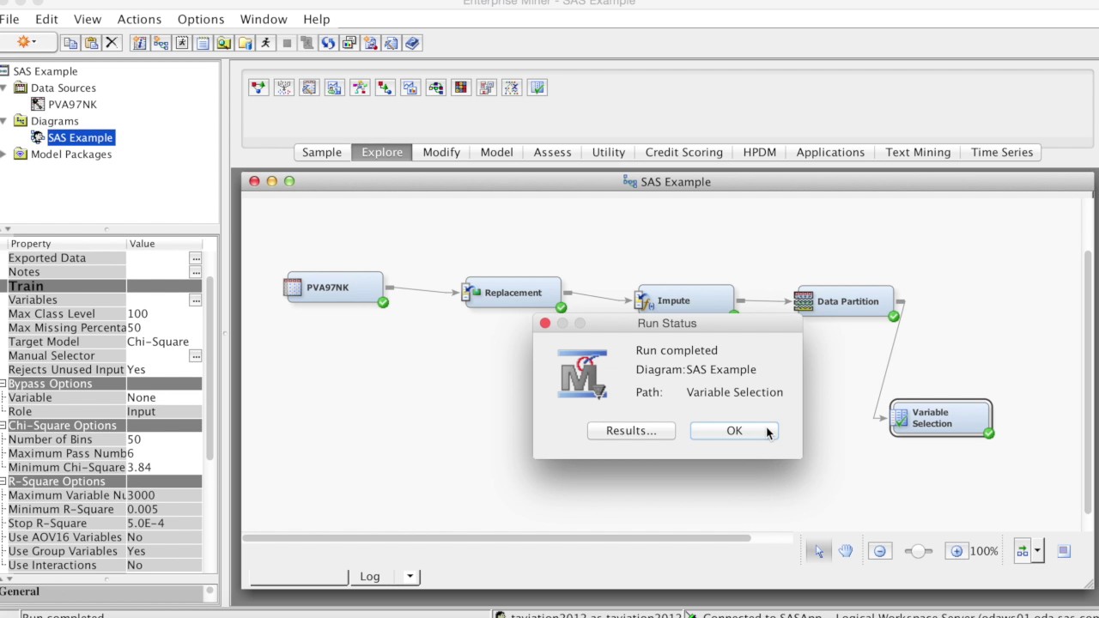Click the Minimum Chi-Square value 3.84
The height and width of the screenshot is (618, 1099).
[163, 468]
